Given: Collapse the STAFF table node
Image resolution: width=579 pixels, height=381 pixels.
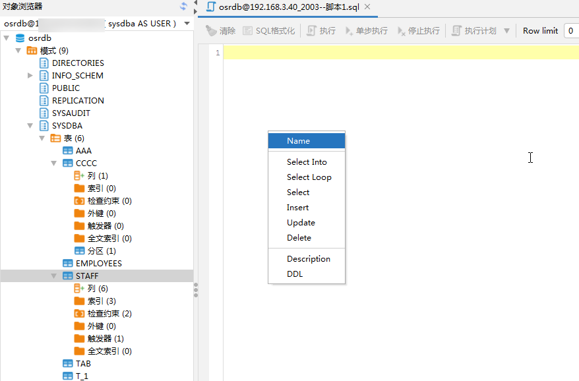Looking at the screenshot, I should click(x=54, y=276).
